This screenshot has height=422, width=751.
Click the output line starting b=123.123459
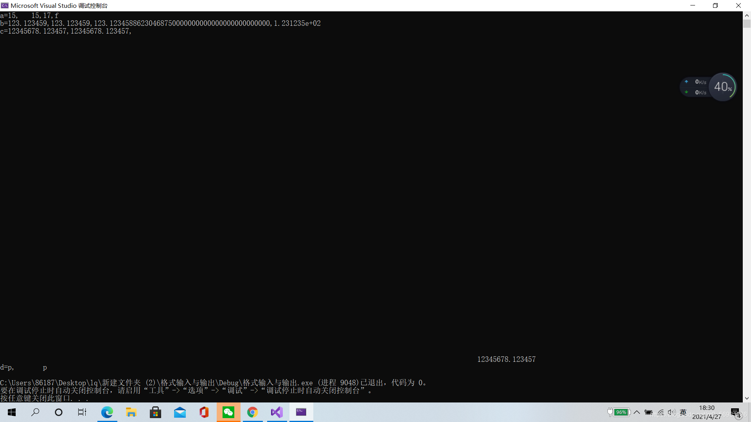(x=160, y=23)
